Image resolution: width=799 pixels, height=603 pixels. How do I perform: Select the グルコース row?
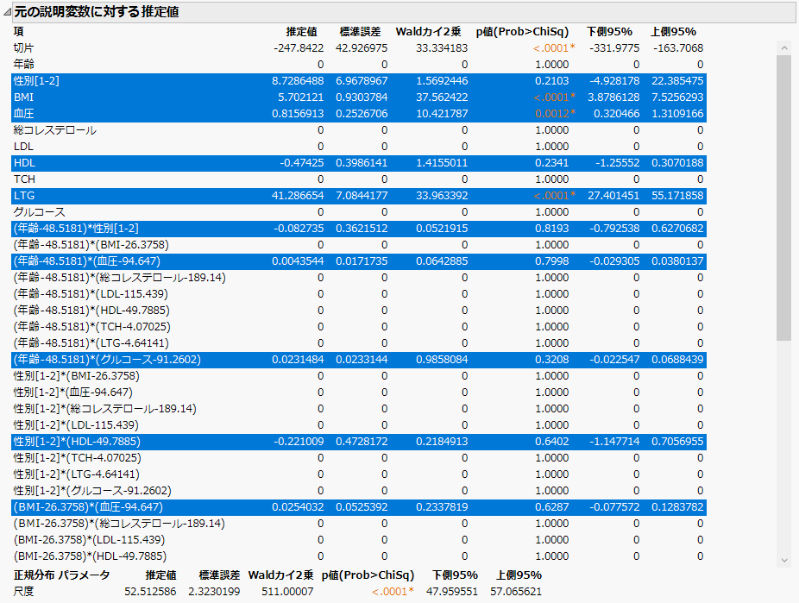[40, 211]
